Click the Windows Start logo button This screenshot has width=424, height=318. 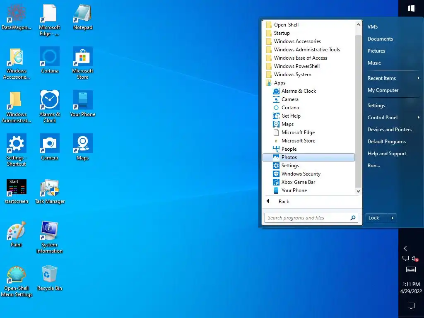[x=411, y=8]
